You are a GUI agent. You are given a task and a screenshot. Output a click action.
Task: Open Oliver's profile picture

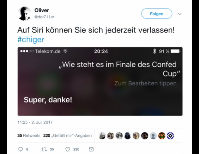(24, 14)
